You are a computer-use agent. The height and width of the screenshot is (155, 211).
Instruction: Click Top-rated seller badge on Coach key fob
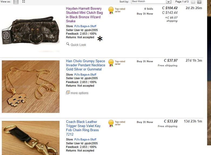(111, 123)
